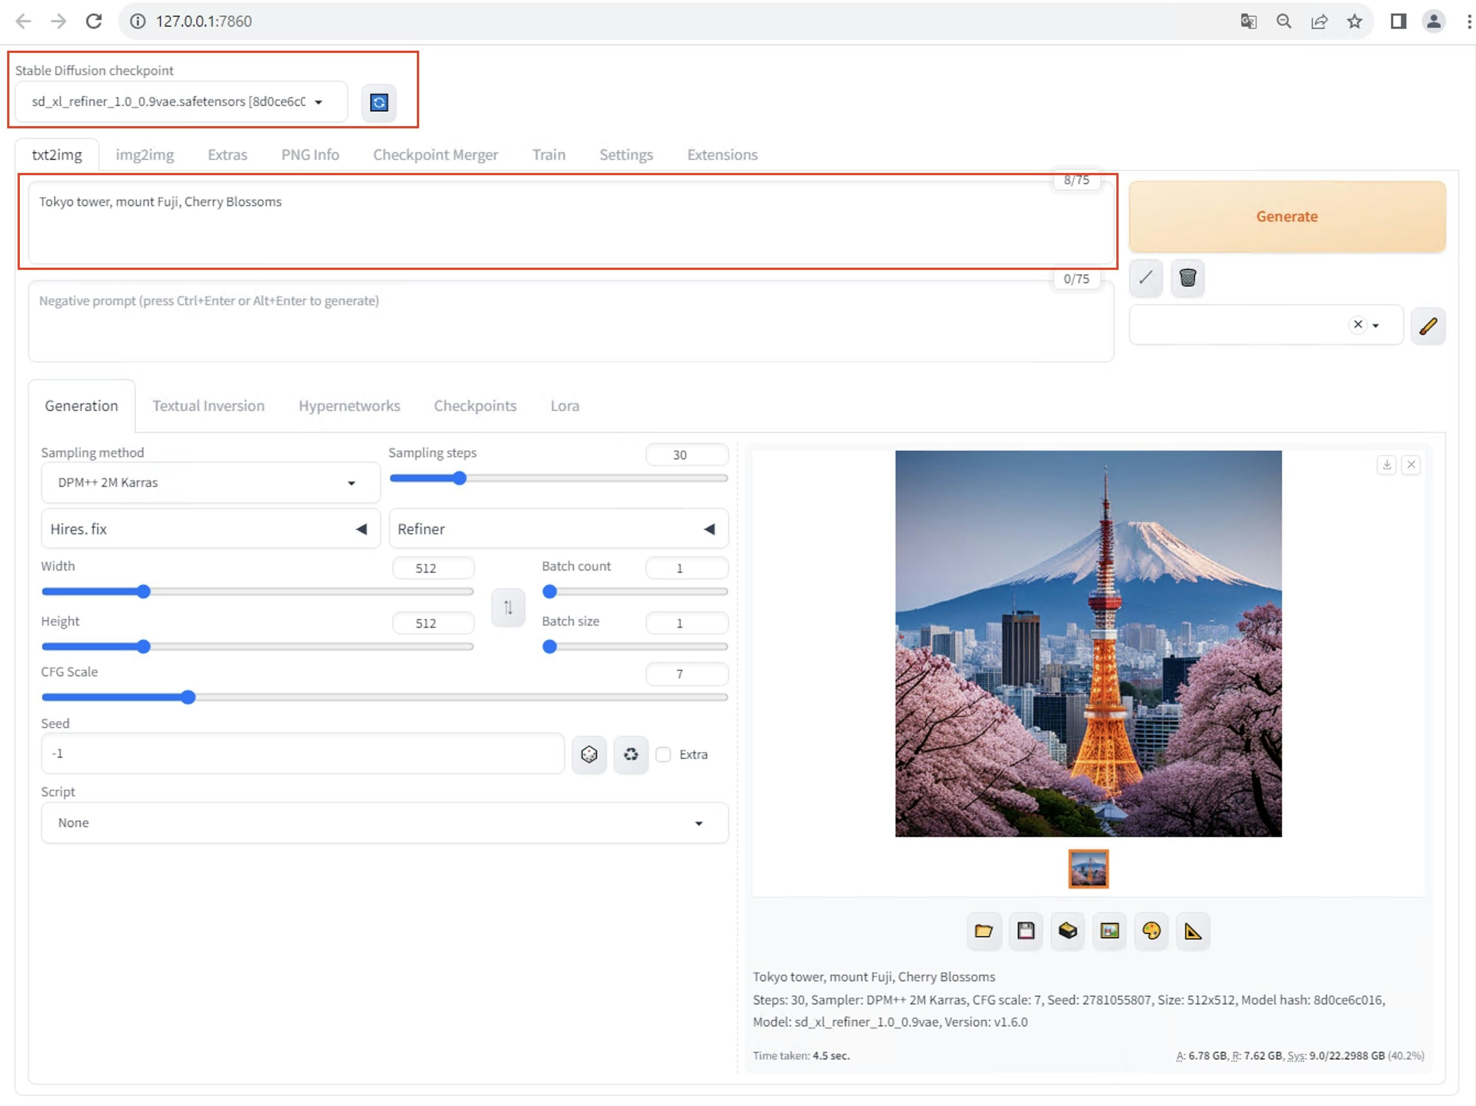The width and height of the screenshot is (1476, 1106).
Task: Click the trash icon to clear prompt
Action: tap(1187, 278)
